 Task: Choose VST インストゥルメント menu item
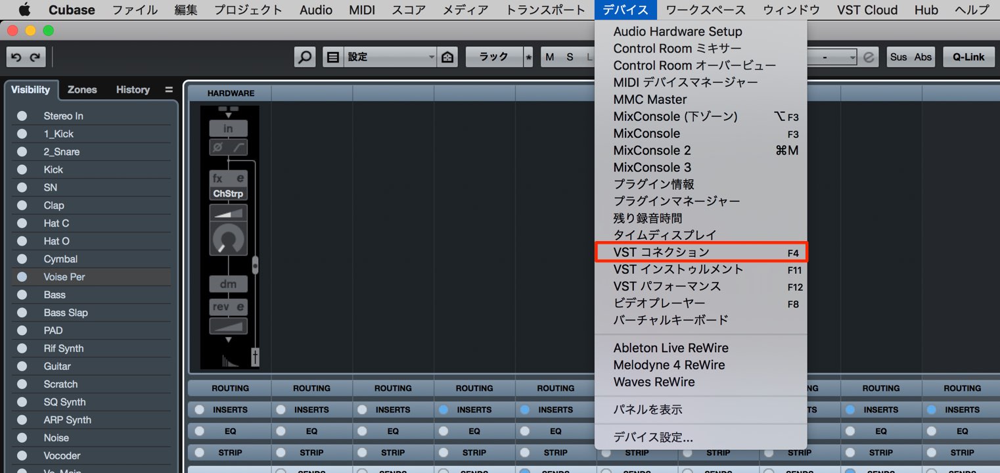(701, 269)
